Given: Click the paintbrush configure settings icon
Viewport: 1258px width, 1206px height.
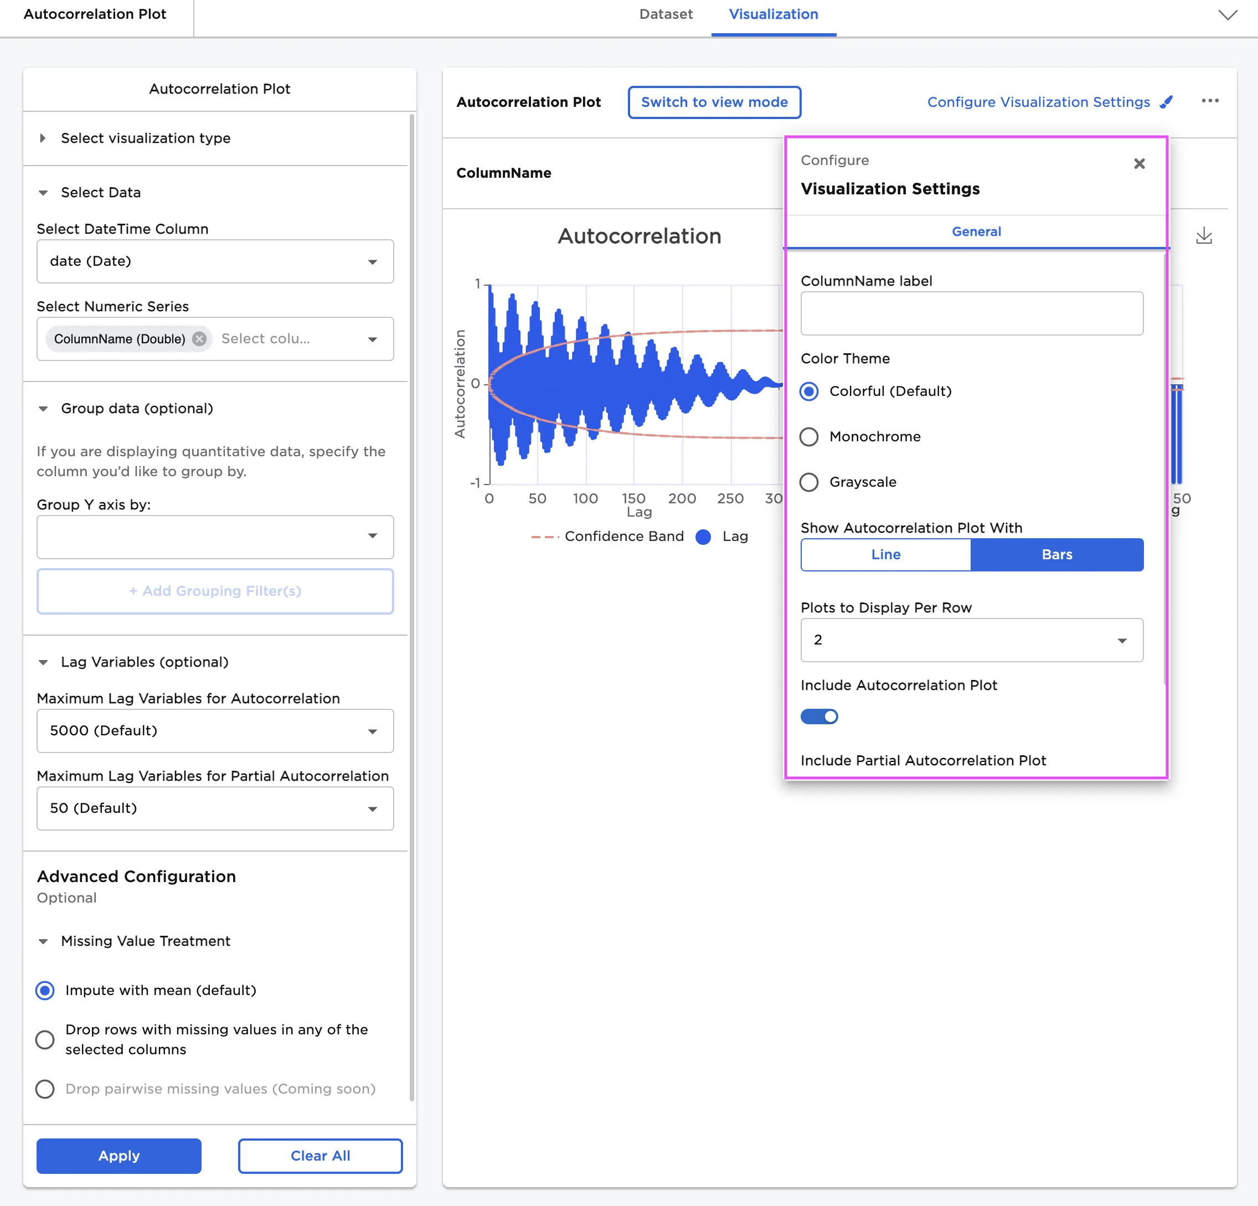Looking at the screenshot, I should point(1166,102).
